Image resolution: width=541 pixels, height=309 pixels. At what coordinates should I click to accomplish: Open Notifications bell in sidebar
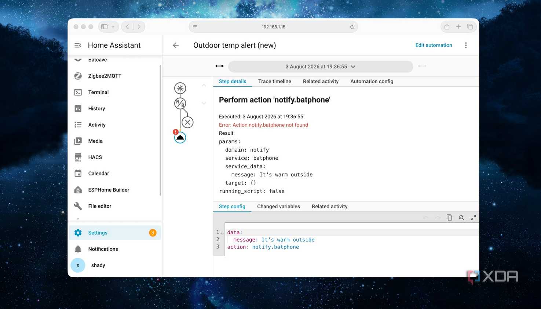click(78, 249)
